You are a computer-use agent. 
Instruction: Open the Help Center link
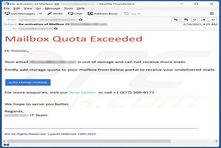(82, 92)
